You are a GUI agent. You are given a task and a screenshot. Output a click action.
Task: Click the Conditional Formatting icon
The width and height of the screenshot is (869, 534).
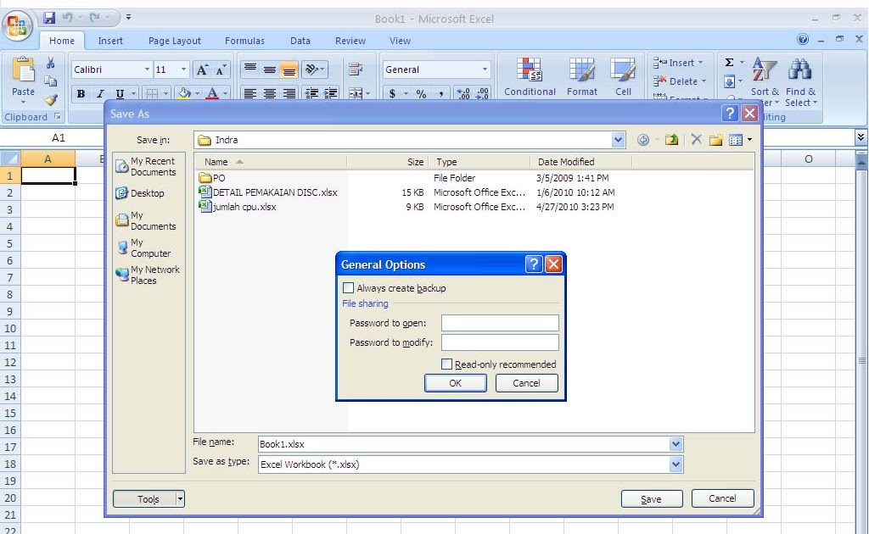coord(530,70)
